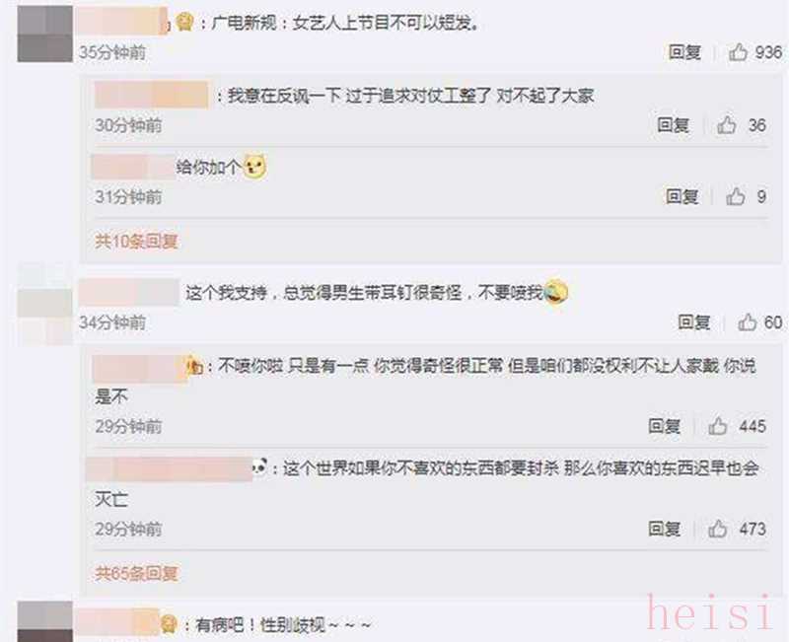Open username of the panda-badge replier

169,468
